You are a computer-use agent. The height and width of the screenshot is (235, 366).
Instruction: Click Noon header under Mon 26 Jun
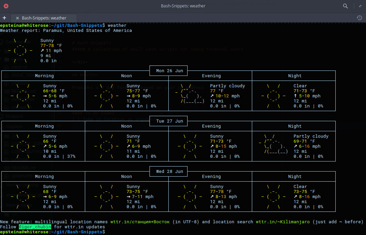coord(126,76)
